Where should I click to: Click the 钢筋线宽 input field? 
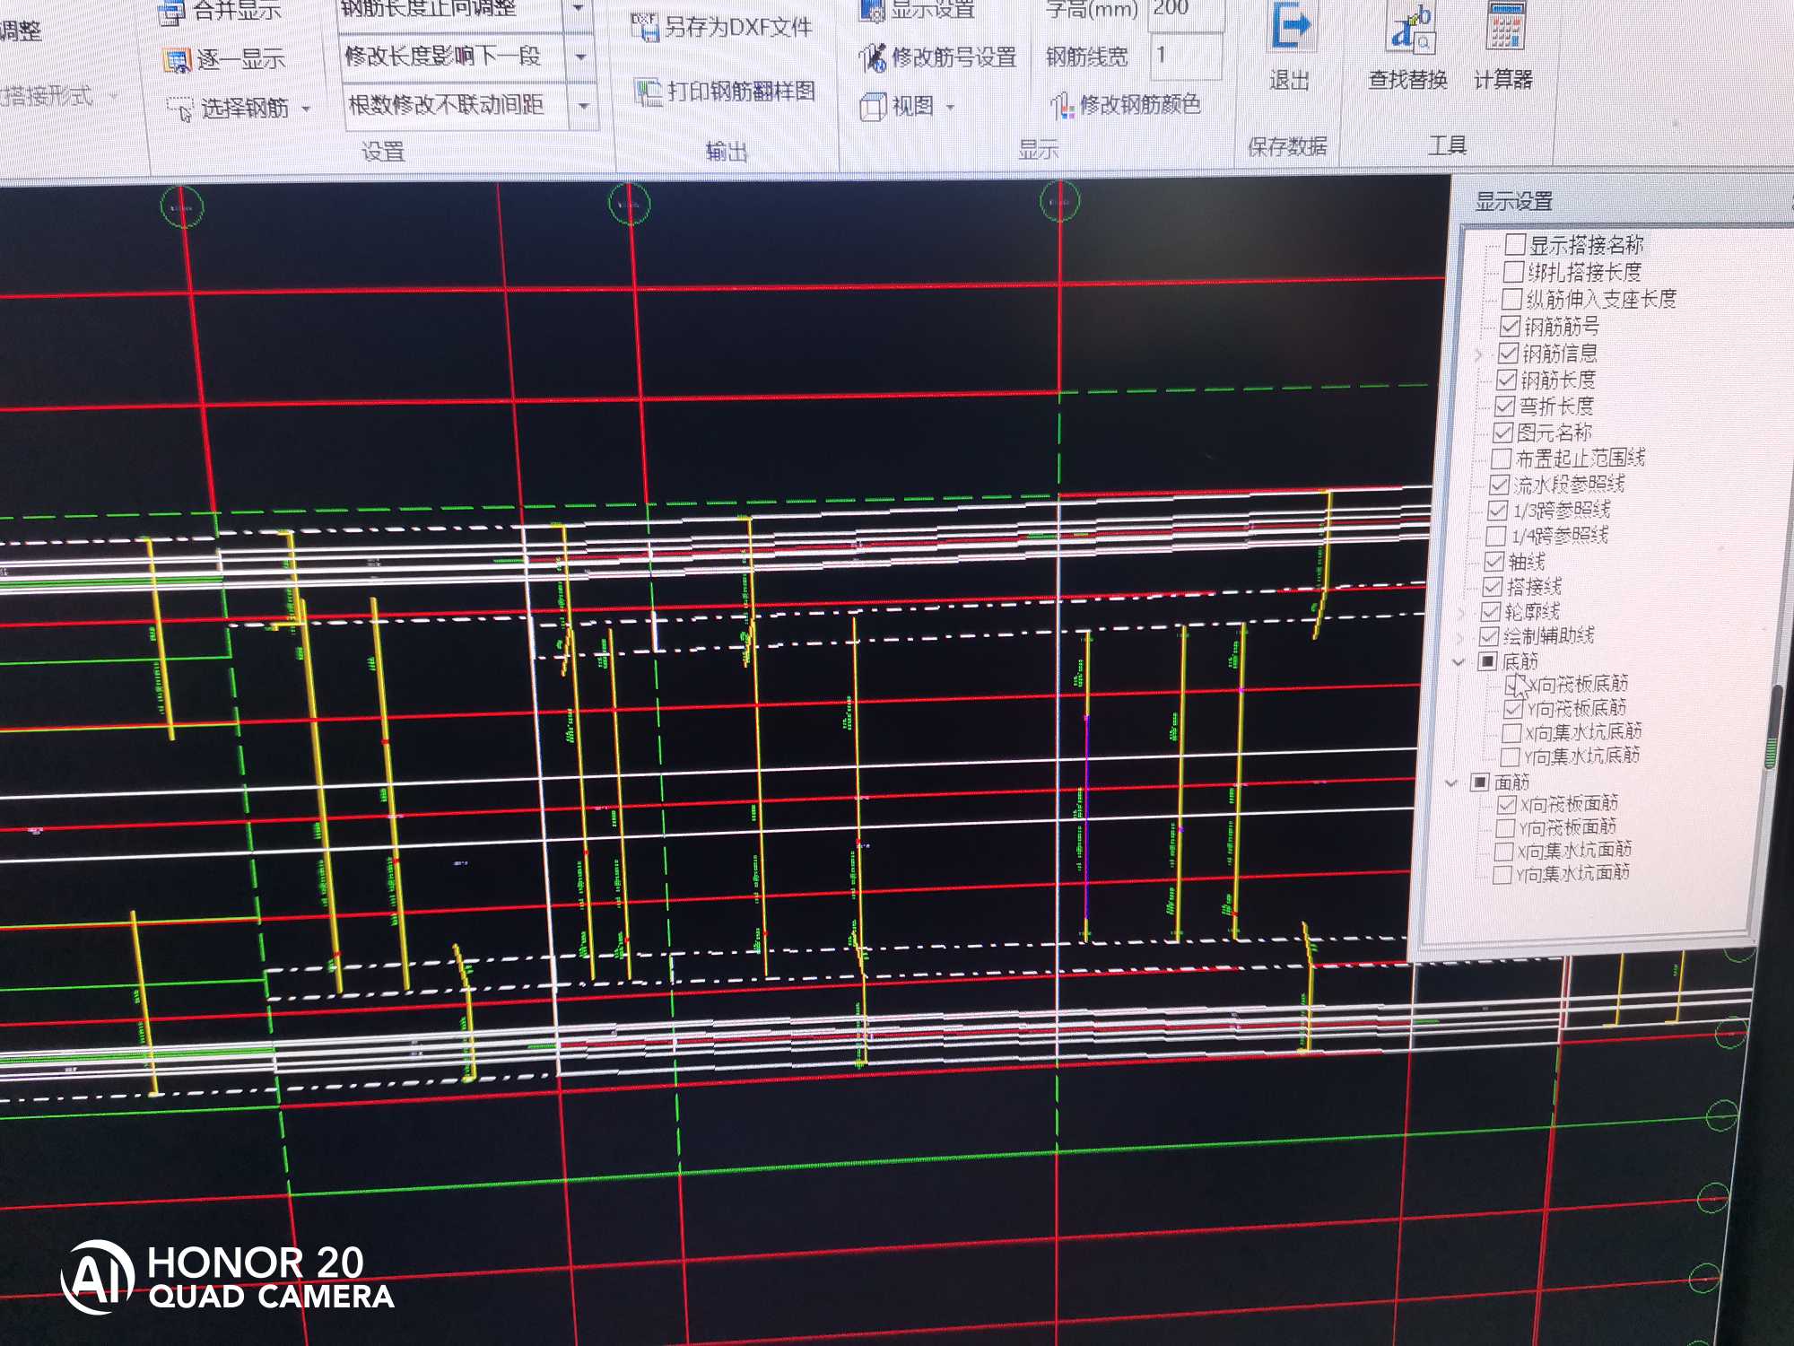[x=1186, y=57]
